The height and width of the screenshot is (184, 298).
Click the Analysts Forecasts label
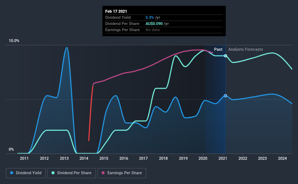(x=245, y=49)
